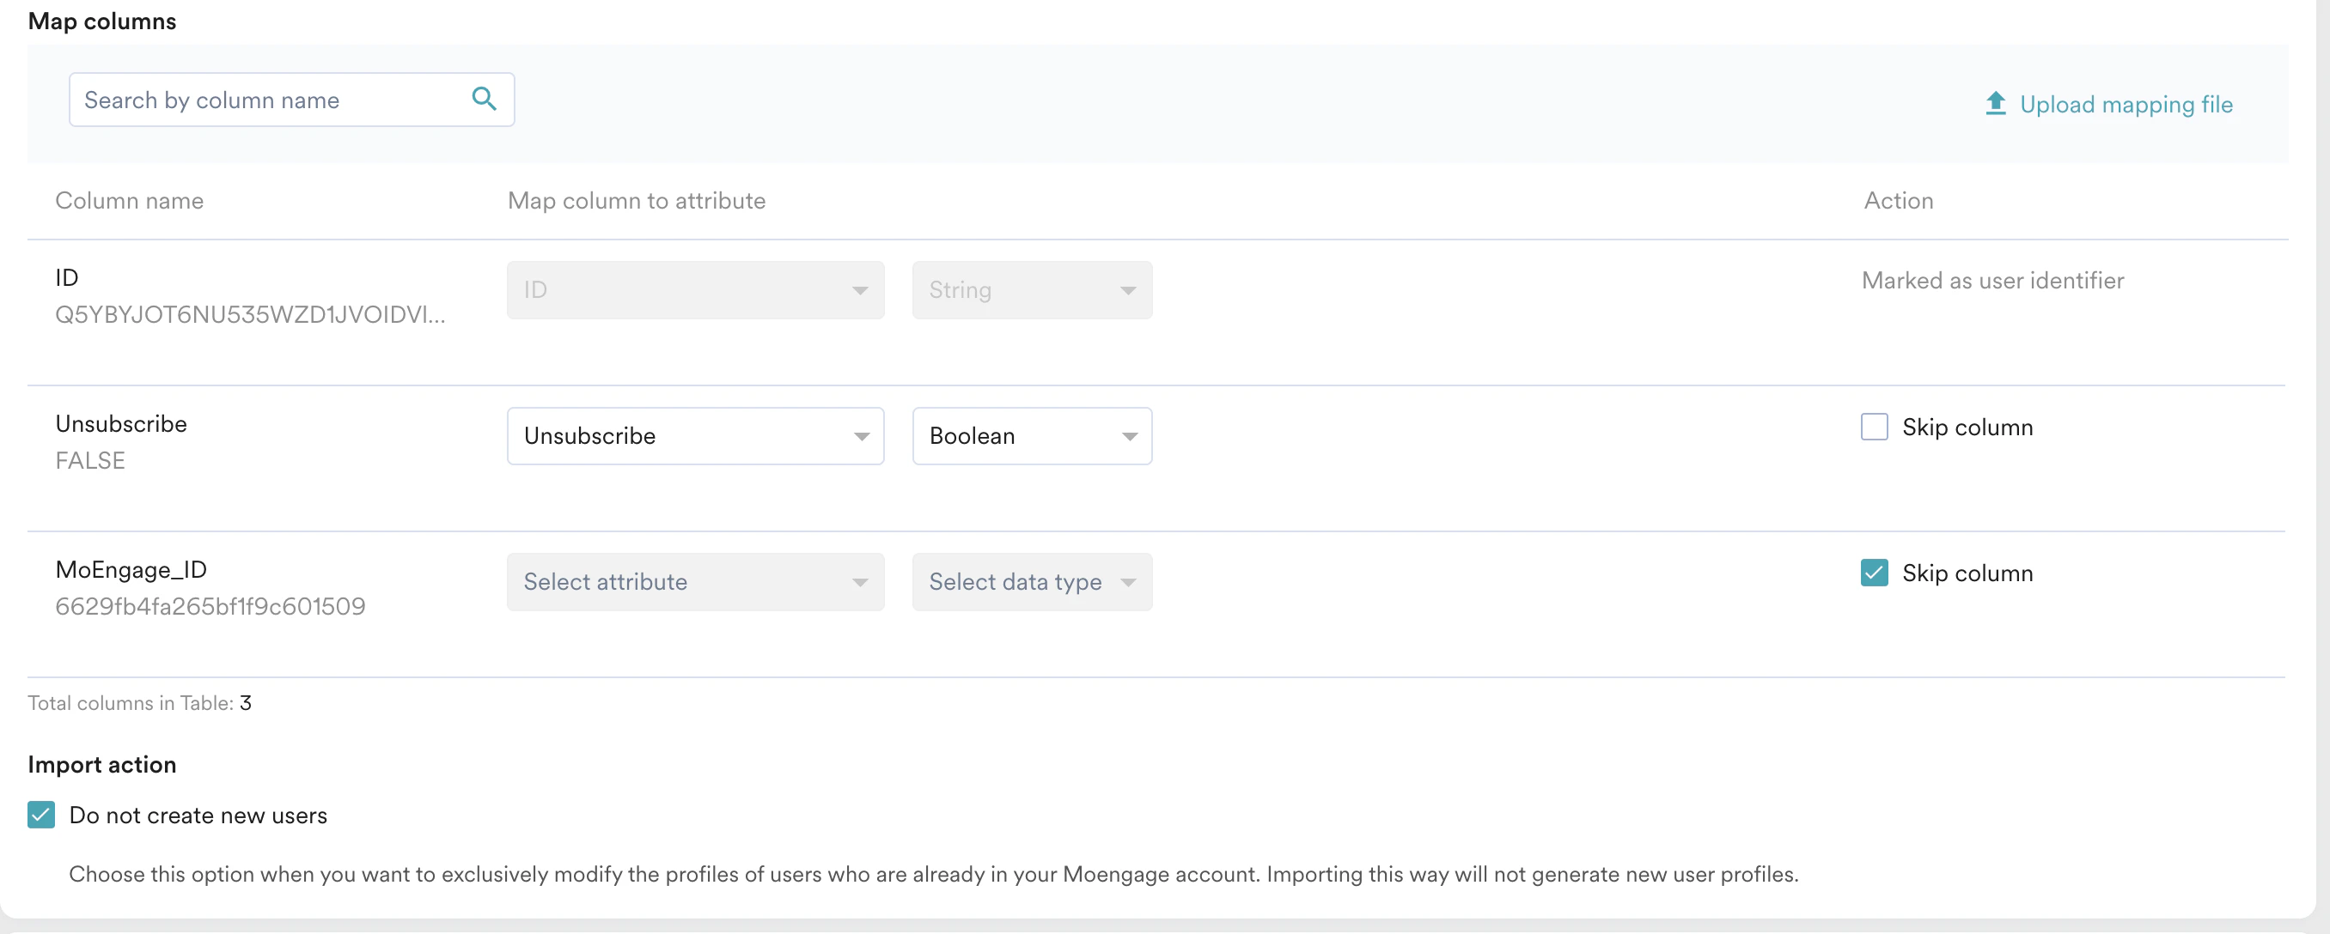2330x934 pixels.
Task: Open the Unsubscribe attribute dropdown
Action: coord(695,436)
